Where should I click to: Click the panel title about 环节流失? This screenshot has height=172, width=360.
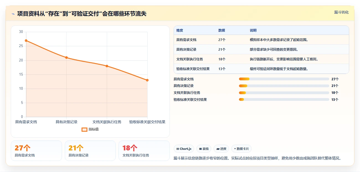click(x=82, y=14)
